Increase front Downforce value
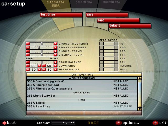The height and width of the screenshot is (126, 168). coord(55,66)
